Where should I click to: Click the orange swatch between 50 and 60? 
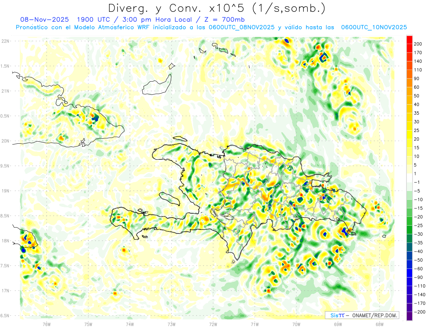tap(409, 92)
